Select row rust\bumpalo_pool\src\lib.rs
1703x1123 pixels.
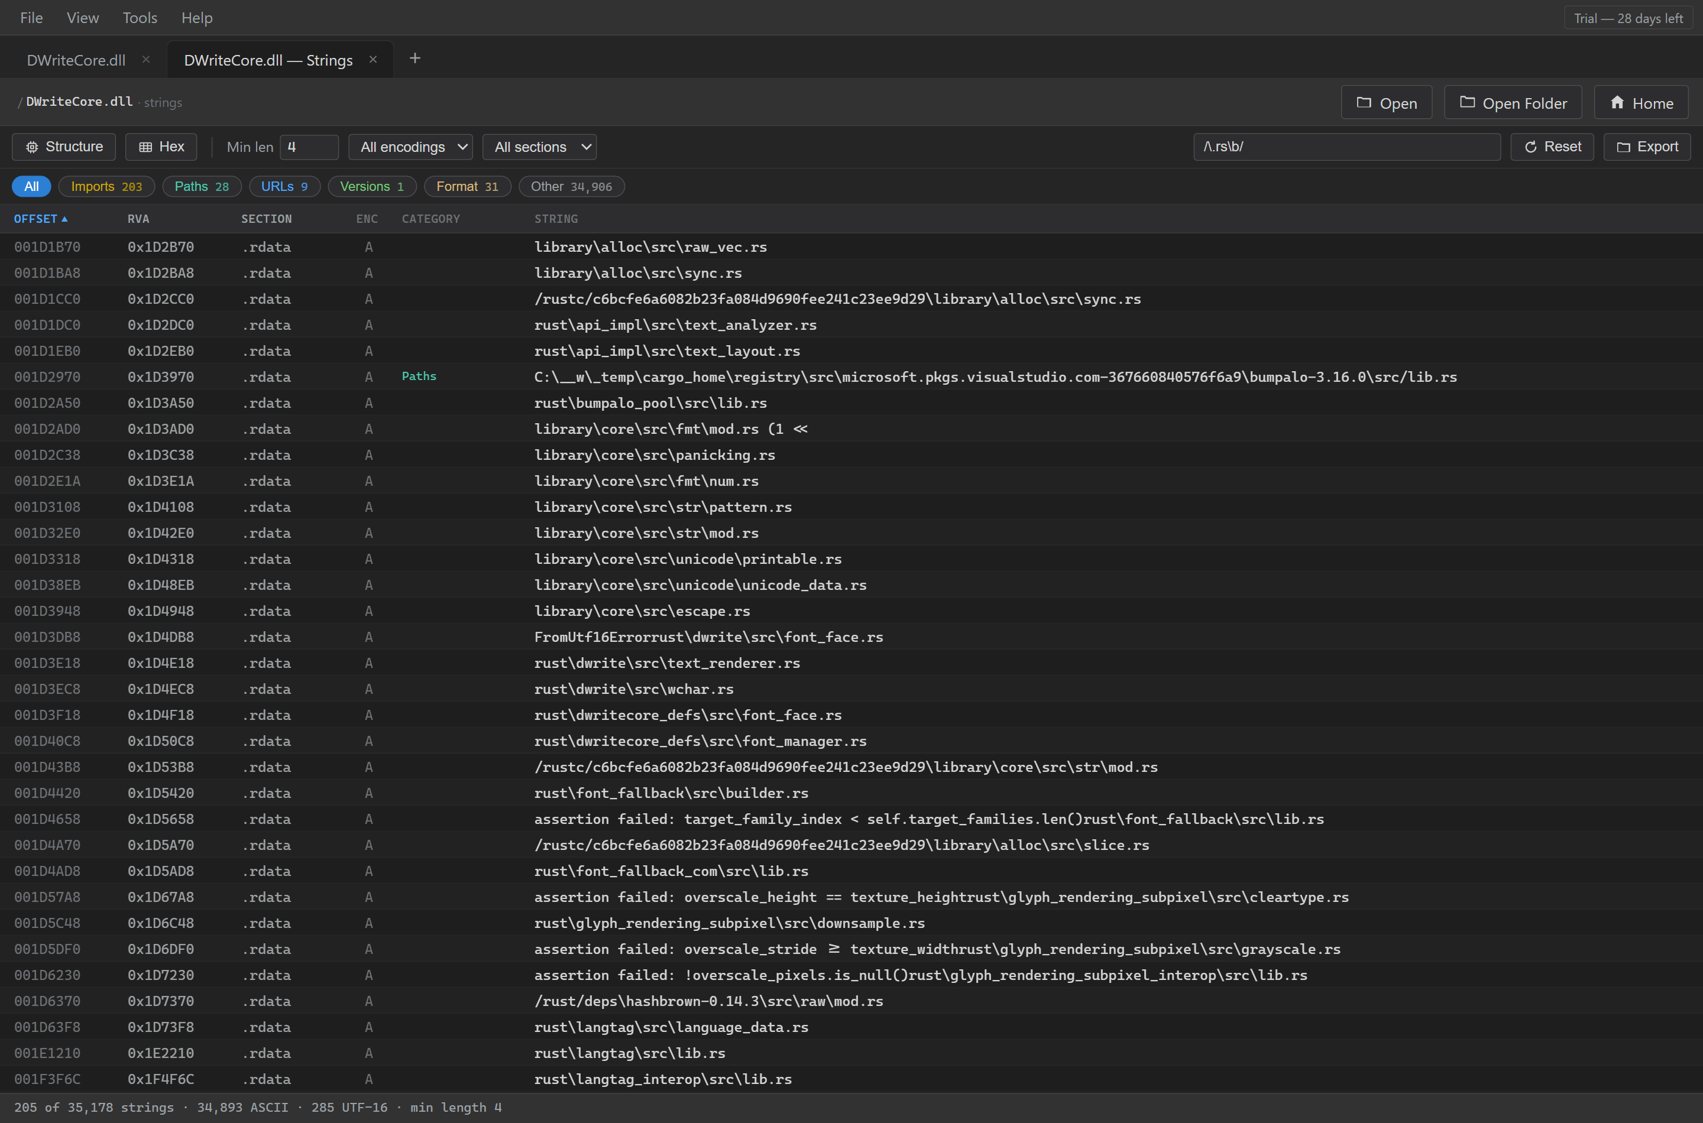[x=851, y=403]
